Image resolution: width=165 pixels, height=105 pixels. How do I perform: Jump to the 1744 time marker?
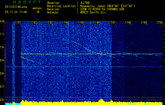(65, 23)
